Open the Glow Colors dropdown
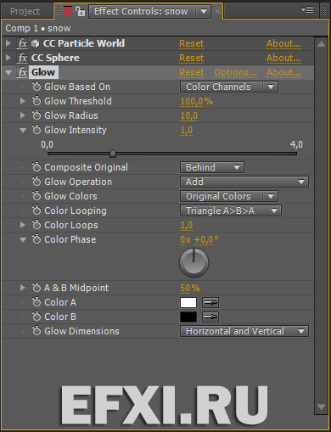The height and width of the screenshot is (432, 331). [229, 196]
